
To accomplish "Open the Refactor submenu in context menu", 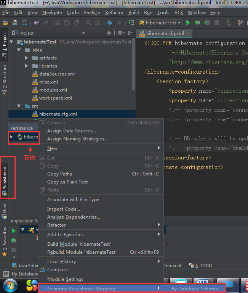I will pos(101,225).
